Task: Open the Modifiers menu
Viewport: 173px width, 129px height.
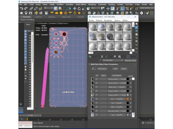Action: pyautogui.click(x=60, y=5)
